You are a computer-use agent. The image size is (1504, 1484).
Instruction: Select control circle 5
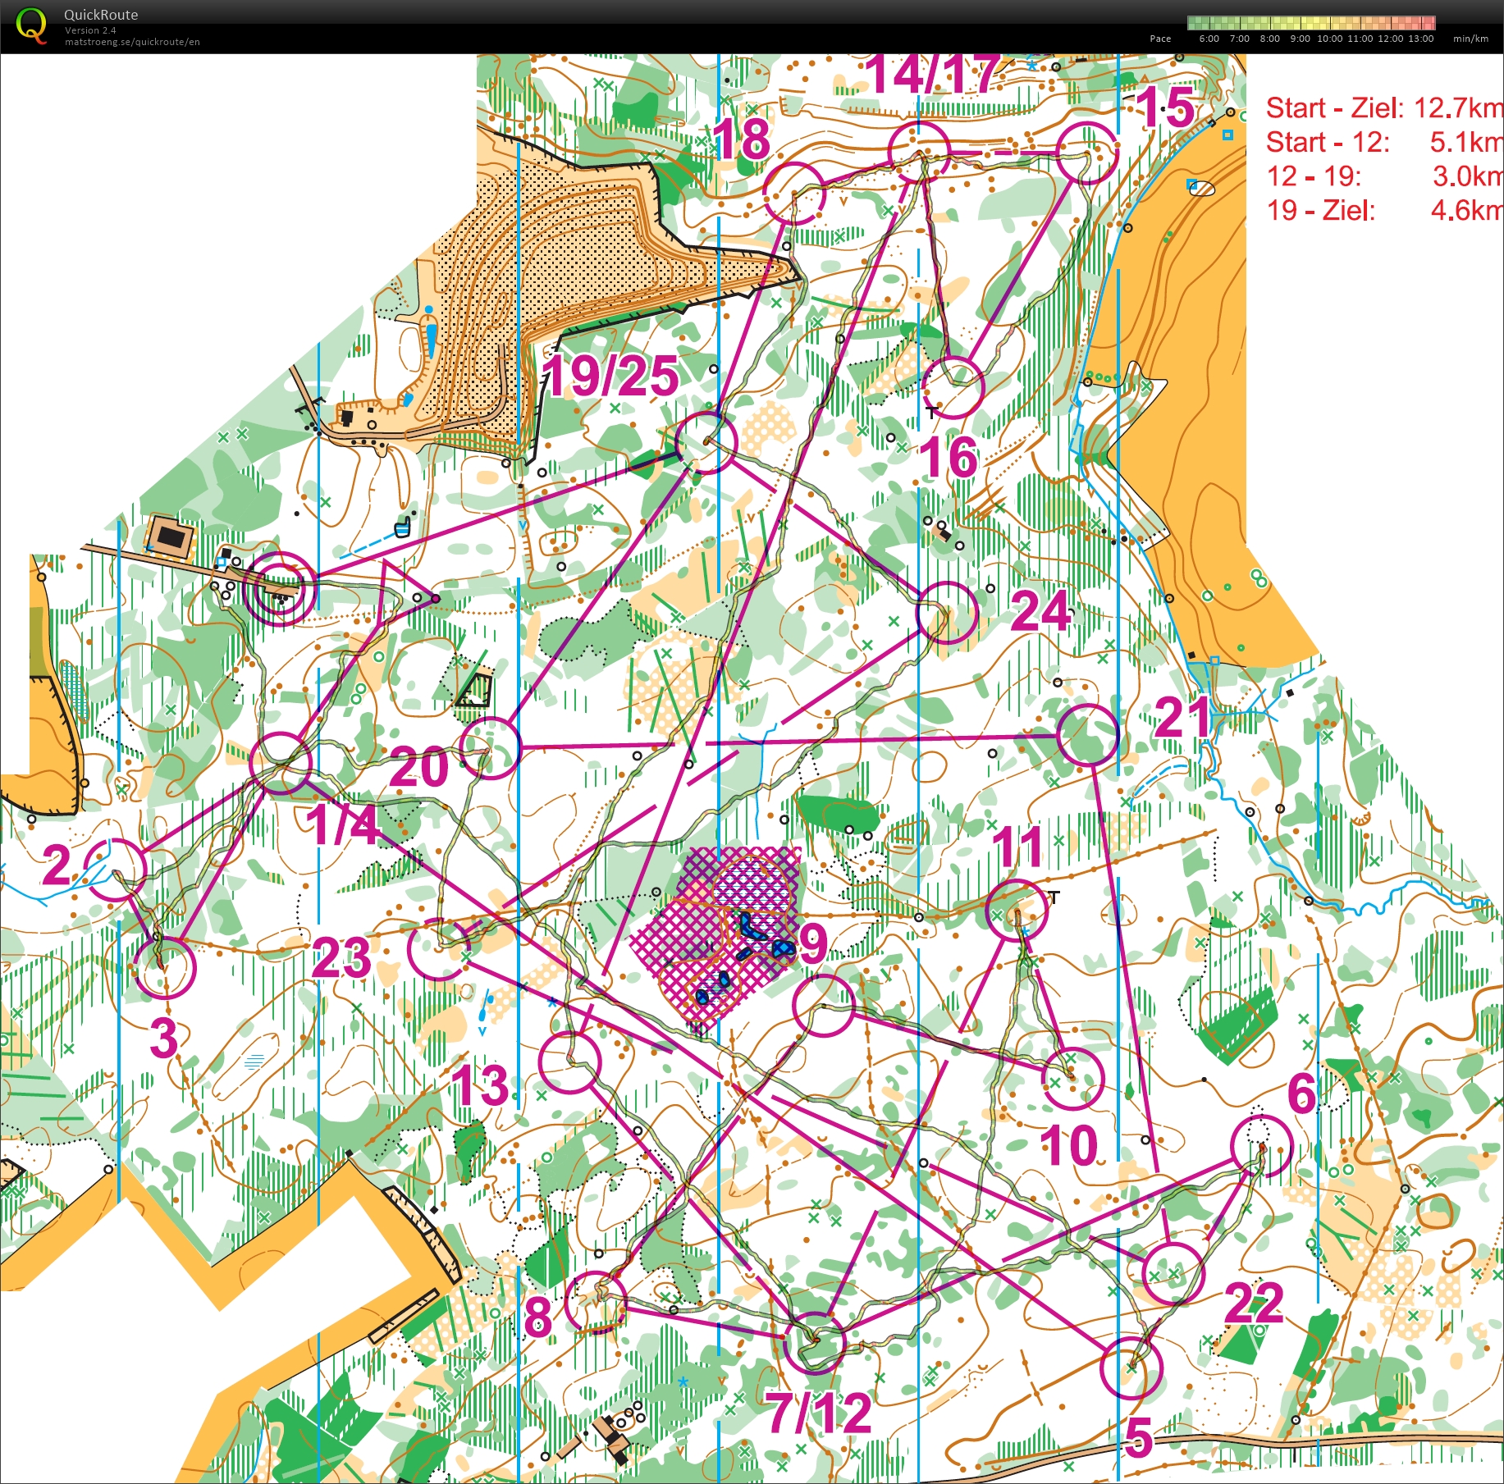tap(1131, 1368)
